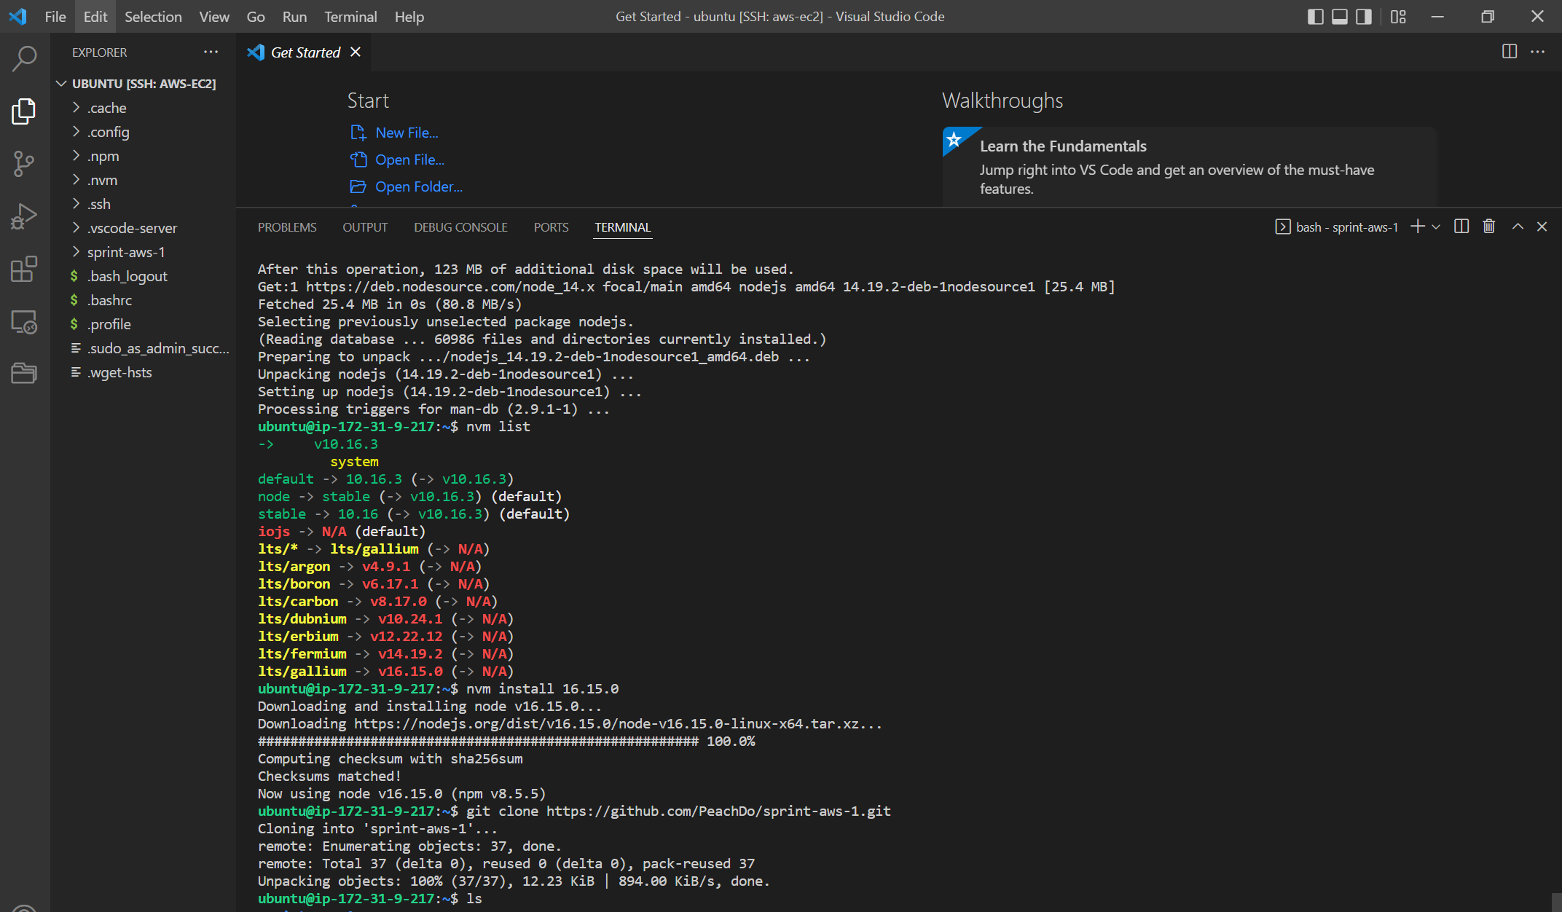1562x912 pixels.
Task: Expand the sprint-aws-1 folder
Action: pos(126,252)
